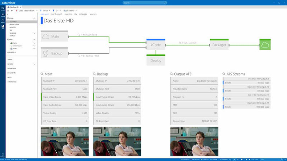
Task: Click the Main source block
Action: point(54,36)
